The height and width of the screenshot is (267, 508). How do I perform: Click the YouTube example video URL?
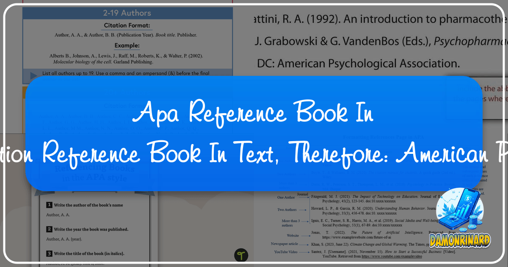pyautogui.click(x=392, y=256)
